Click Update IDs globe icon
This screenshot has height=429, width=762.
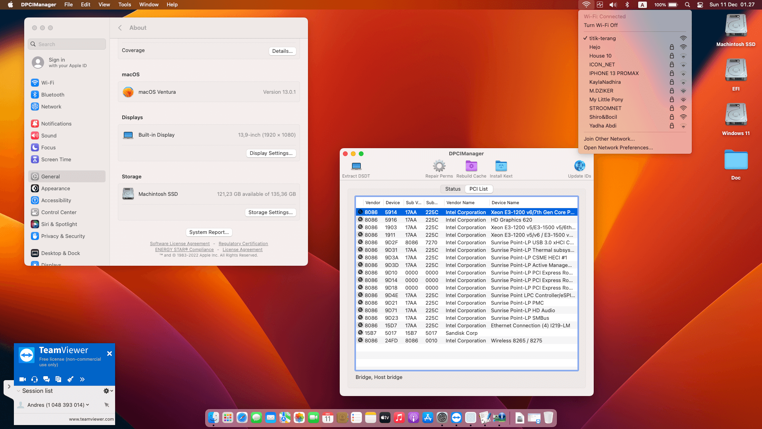pyautogui.click(x=579, y=166)
